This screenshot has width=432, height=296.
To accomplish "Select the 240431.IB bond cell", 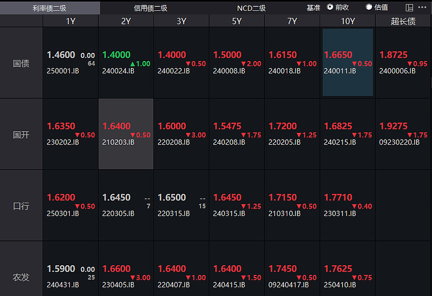I will (70, 277).
